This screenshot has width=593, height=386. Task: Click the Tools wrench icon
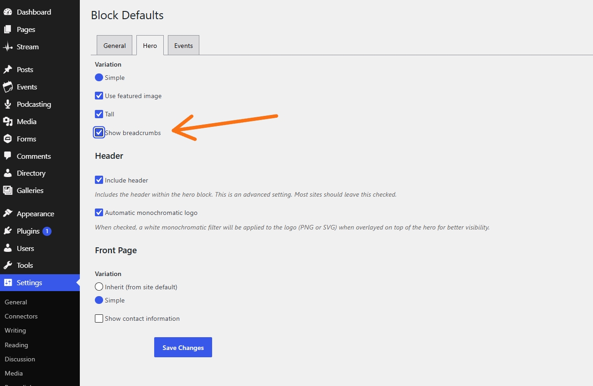(8, 266)
